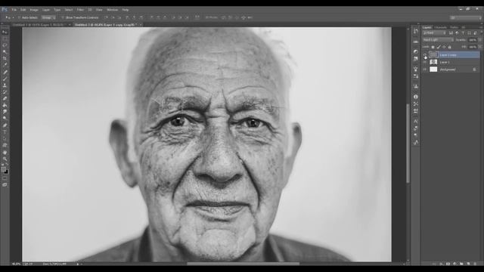Toggle lock all padlock icon
The height and width of the screenshot is (272, 484).
[x=449, y=47]
